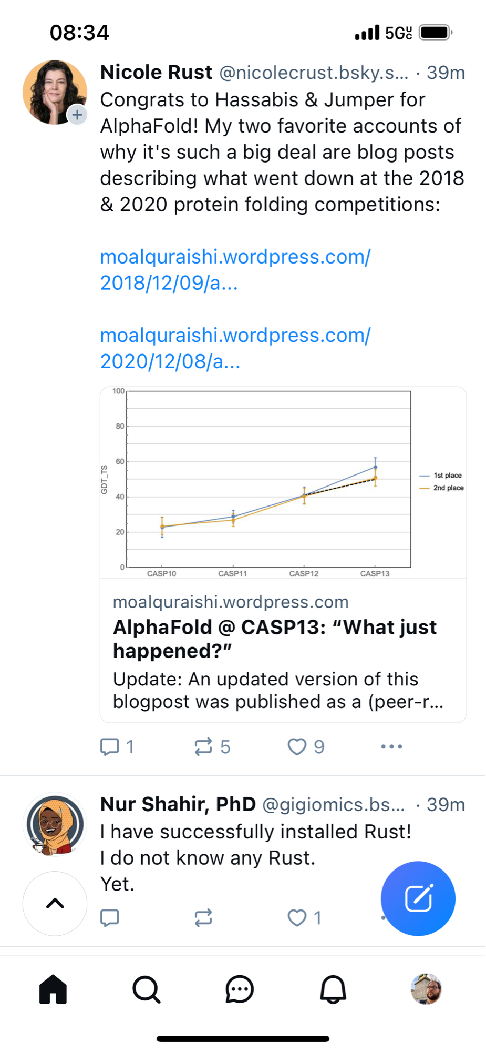The image size is (486, 1052).
Task: Open the Chat messages tab
Action: coord(240,989)
